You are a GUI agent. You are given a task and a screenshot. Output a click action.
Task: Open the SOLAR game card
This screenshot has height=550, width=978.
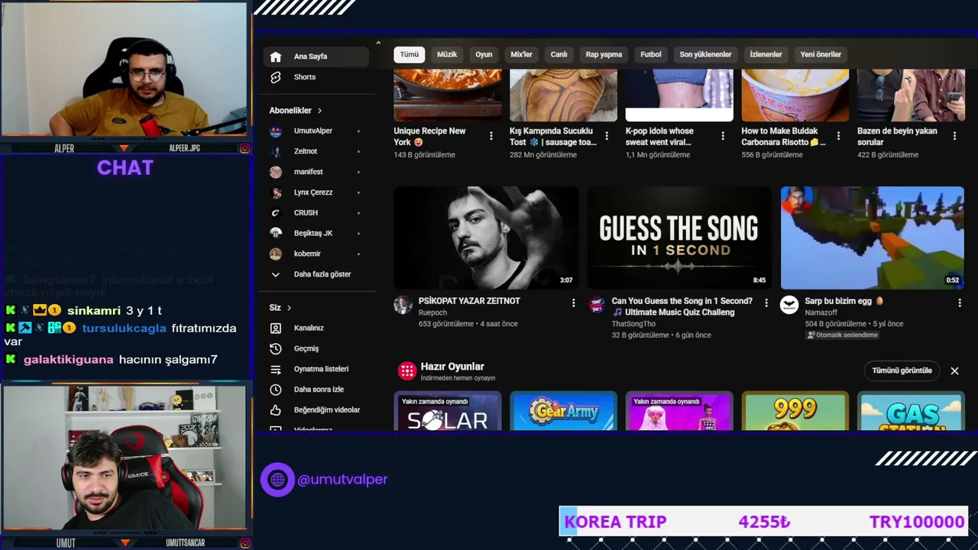coord(448,411)
